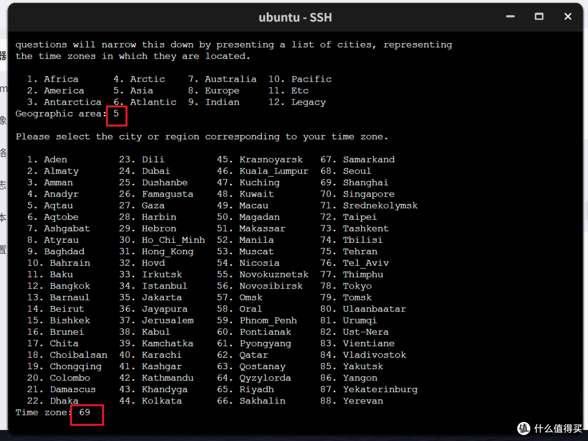The image size is (588, 441).
Task: Click '11. Etc' in the area list
Action: (x=289, y=90)
